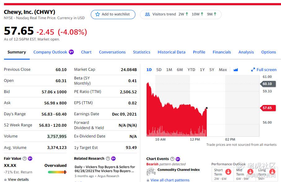Switch to the Profile tab
This screenshot has width=281, height=182.
point(199,52)
